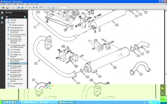Viewport: 167px width, 104px height.
Task: Open the Pomoč menu
Action: (x=36, y=4)
